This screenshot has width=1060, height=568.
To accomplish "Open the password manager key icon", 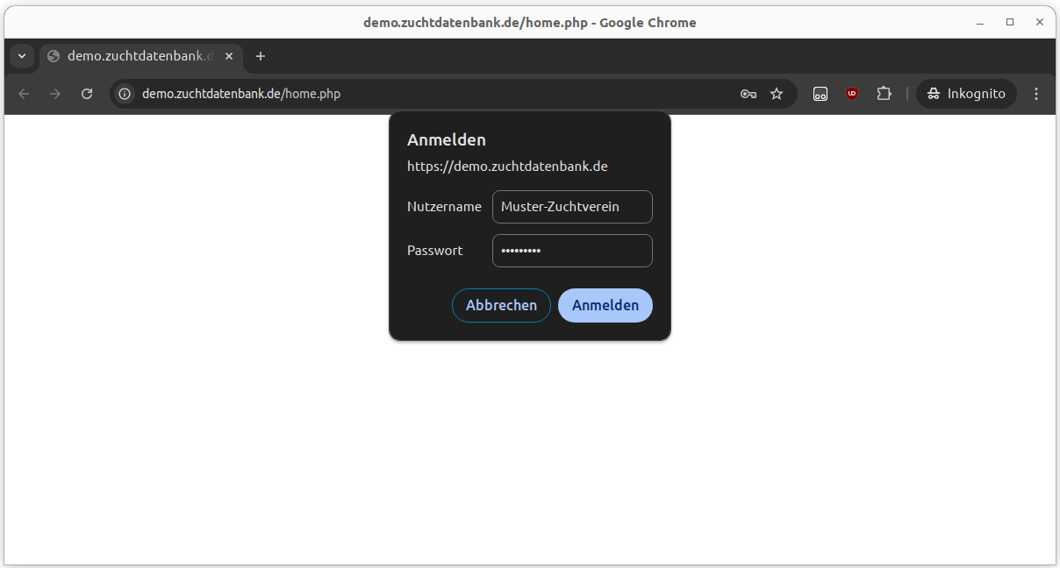I will tap(748, 94).
